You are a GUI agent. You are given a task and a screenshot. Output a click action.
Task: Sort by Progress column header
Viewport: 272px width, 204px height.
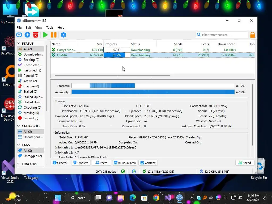(x=117, y=44)
